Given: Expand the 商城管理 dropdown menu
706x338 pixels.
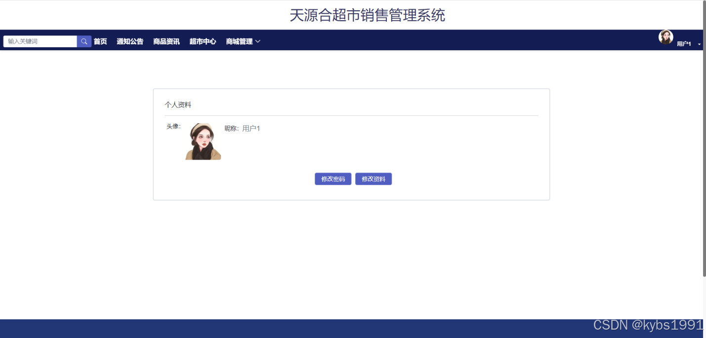Looking at the screenshot, I should [243, 41].
